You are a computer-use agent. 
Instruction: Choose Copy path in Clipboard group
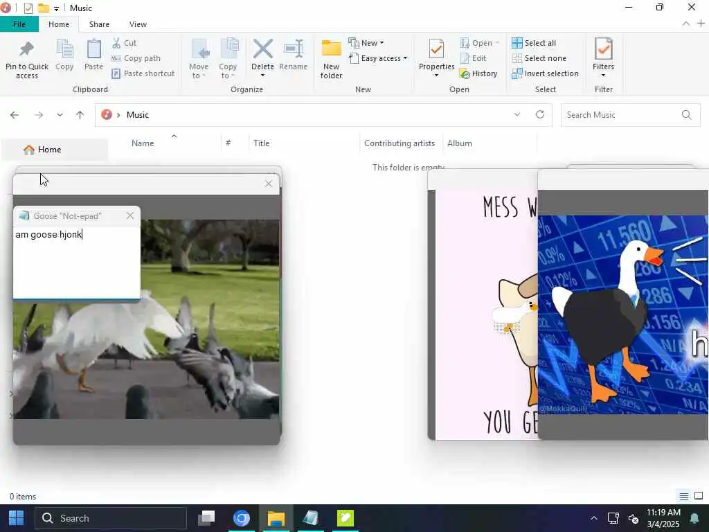(x=136, y=58)
